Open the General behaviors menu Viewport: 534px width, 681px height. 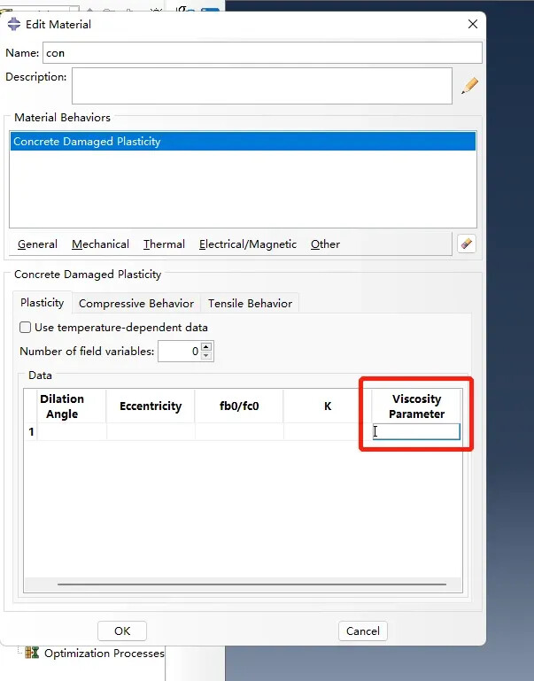tap(37, 244)
